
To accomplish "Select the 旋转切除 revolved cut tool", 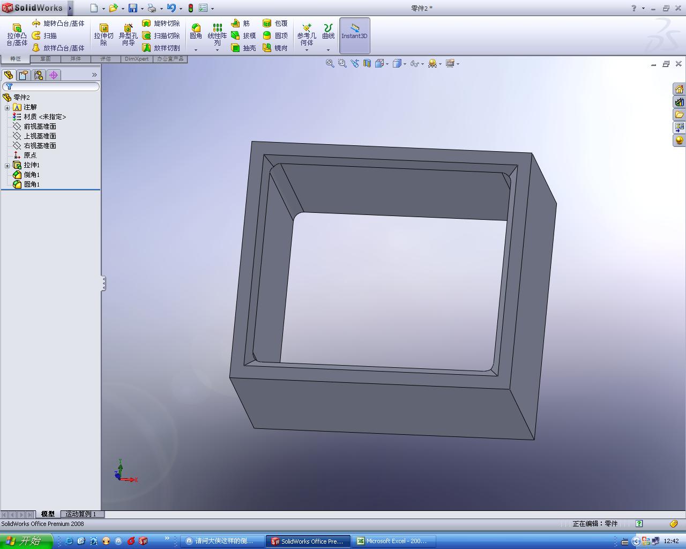I will point(161,24).
